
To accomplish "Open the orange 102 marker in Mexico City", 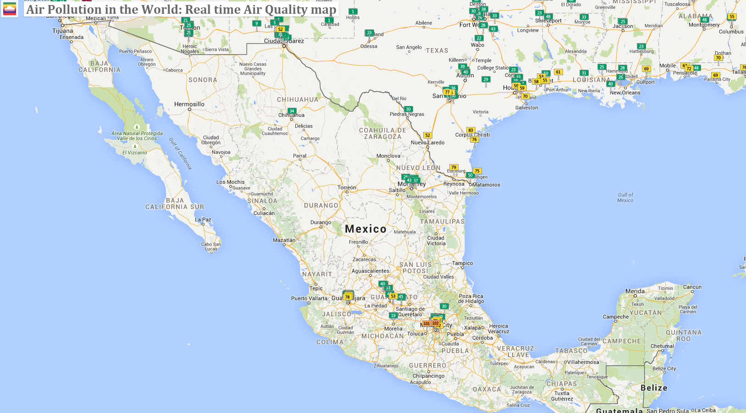I will 435,323.
